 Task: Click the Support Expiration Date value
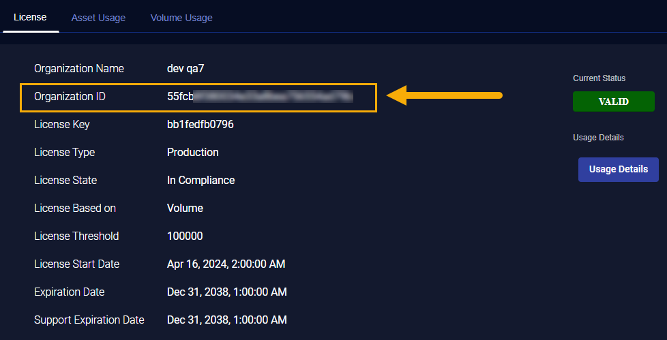pos(226,320)
